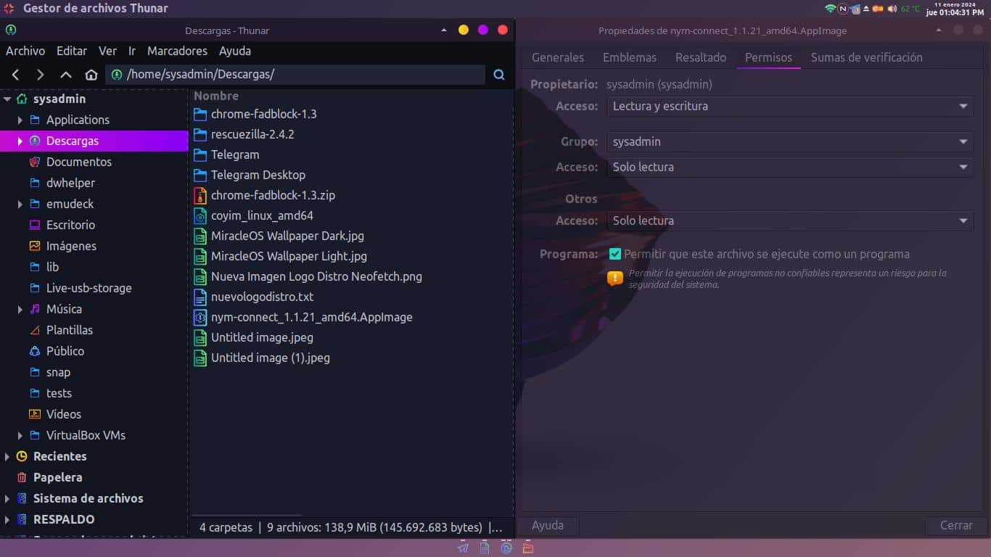
Task: Open the Telegram icon in the bottom dock
Action: point(464,548)
